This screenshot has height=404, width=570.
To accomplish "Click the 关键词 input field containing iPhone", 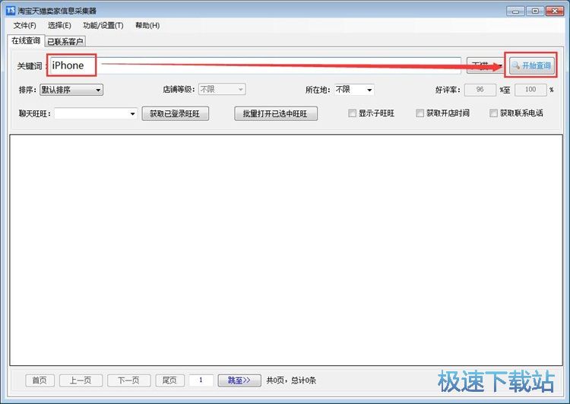I will coord(255,65).
